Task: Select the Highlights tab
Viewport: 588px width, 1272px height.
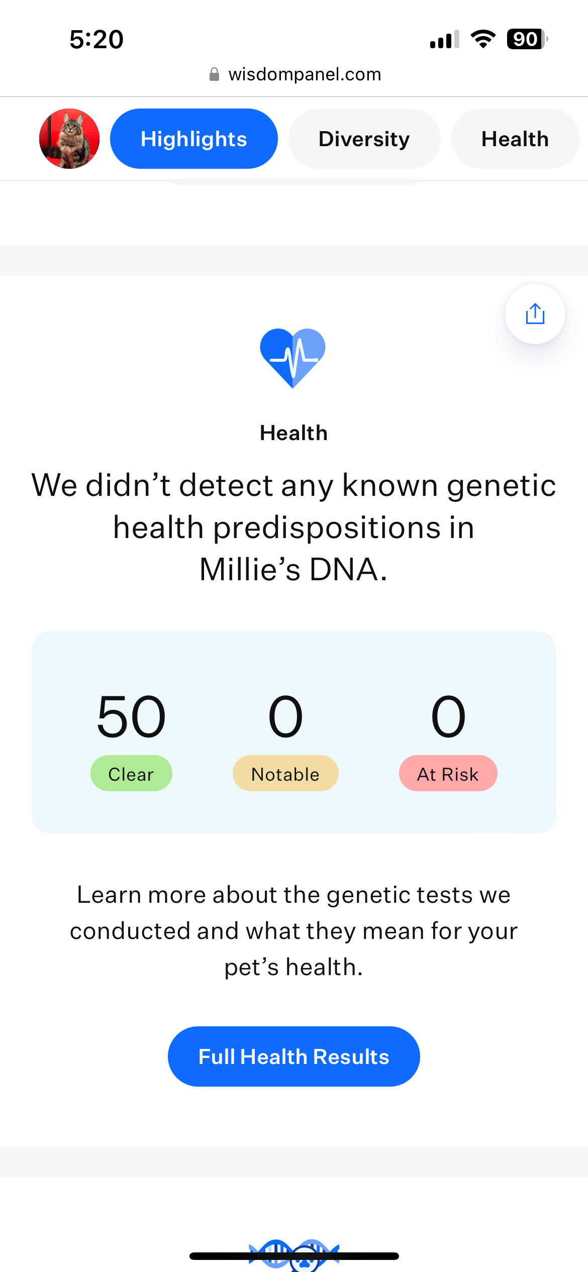Action: (x=194, y=139)
